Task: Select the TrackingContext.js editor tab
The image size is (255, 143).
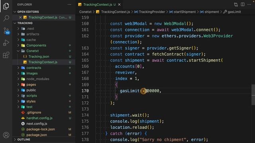Action: (x=100, y=4)
